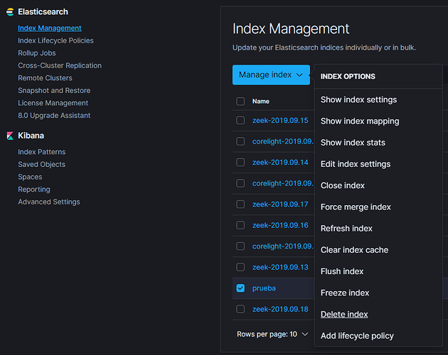Open the Manage index dropdown button

pyautogui.click(x=271, y=75)
